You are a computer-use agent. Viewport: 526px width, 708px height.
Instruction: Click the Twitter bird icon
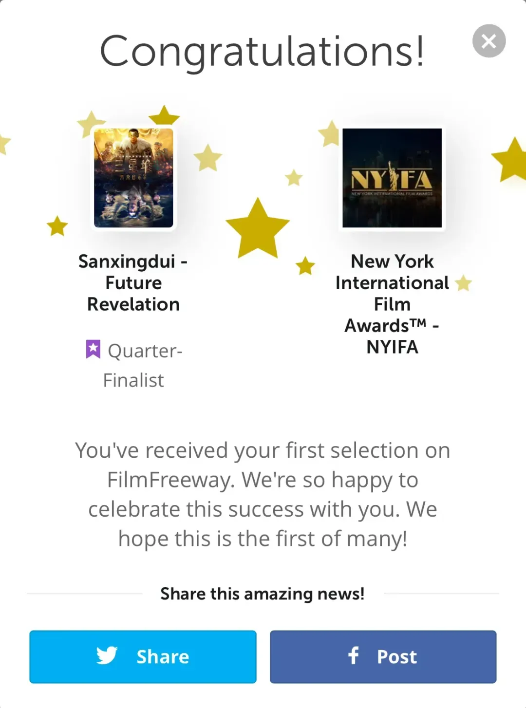tap(107, 655)
